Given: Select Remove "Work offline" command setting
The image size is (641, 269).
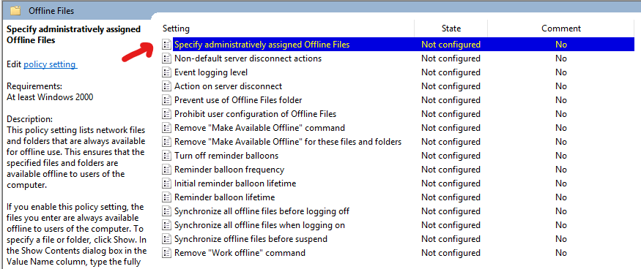Looking at the screenshot, I should pyautogui.click(x=240, y=253).
